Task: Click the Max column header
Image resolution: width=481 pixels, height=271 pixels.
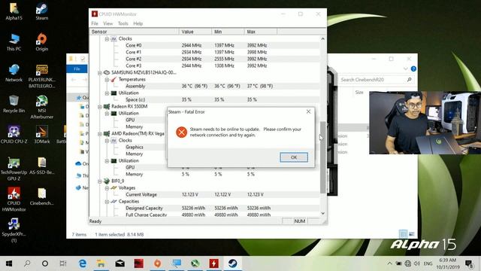Action: click(261, 32)
